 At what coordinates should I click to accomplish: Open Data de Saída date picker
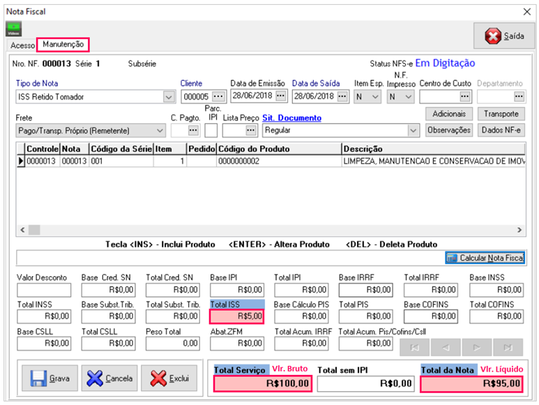click(342, 96)
